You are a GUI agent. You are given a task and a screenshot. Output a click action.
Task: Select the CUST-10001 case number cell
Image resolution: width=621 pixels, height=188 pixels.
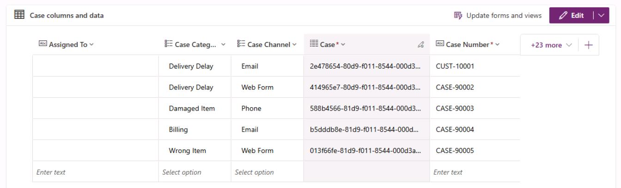(475, 66)
